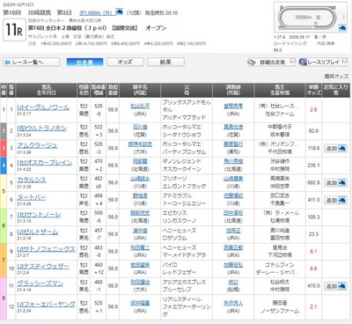Open horse page for サントノーレ

(x=39, y=215)
